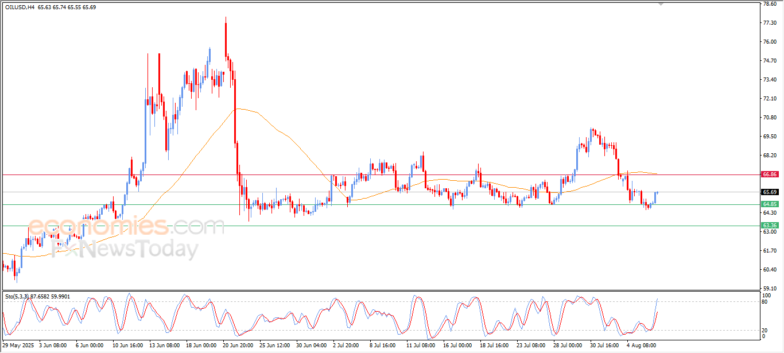Click the 3 Jun 08:00 time label
Screen dimensions: 784x353
(52, 346)
